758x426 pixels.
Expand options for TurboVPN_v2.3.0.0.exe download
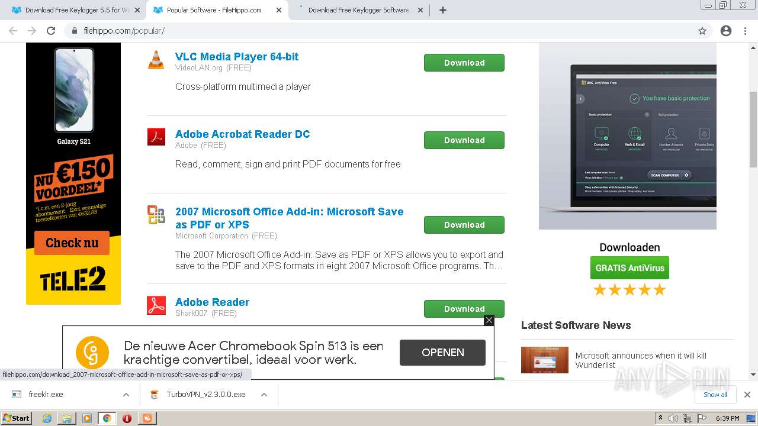264,395
